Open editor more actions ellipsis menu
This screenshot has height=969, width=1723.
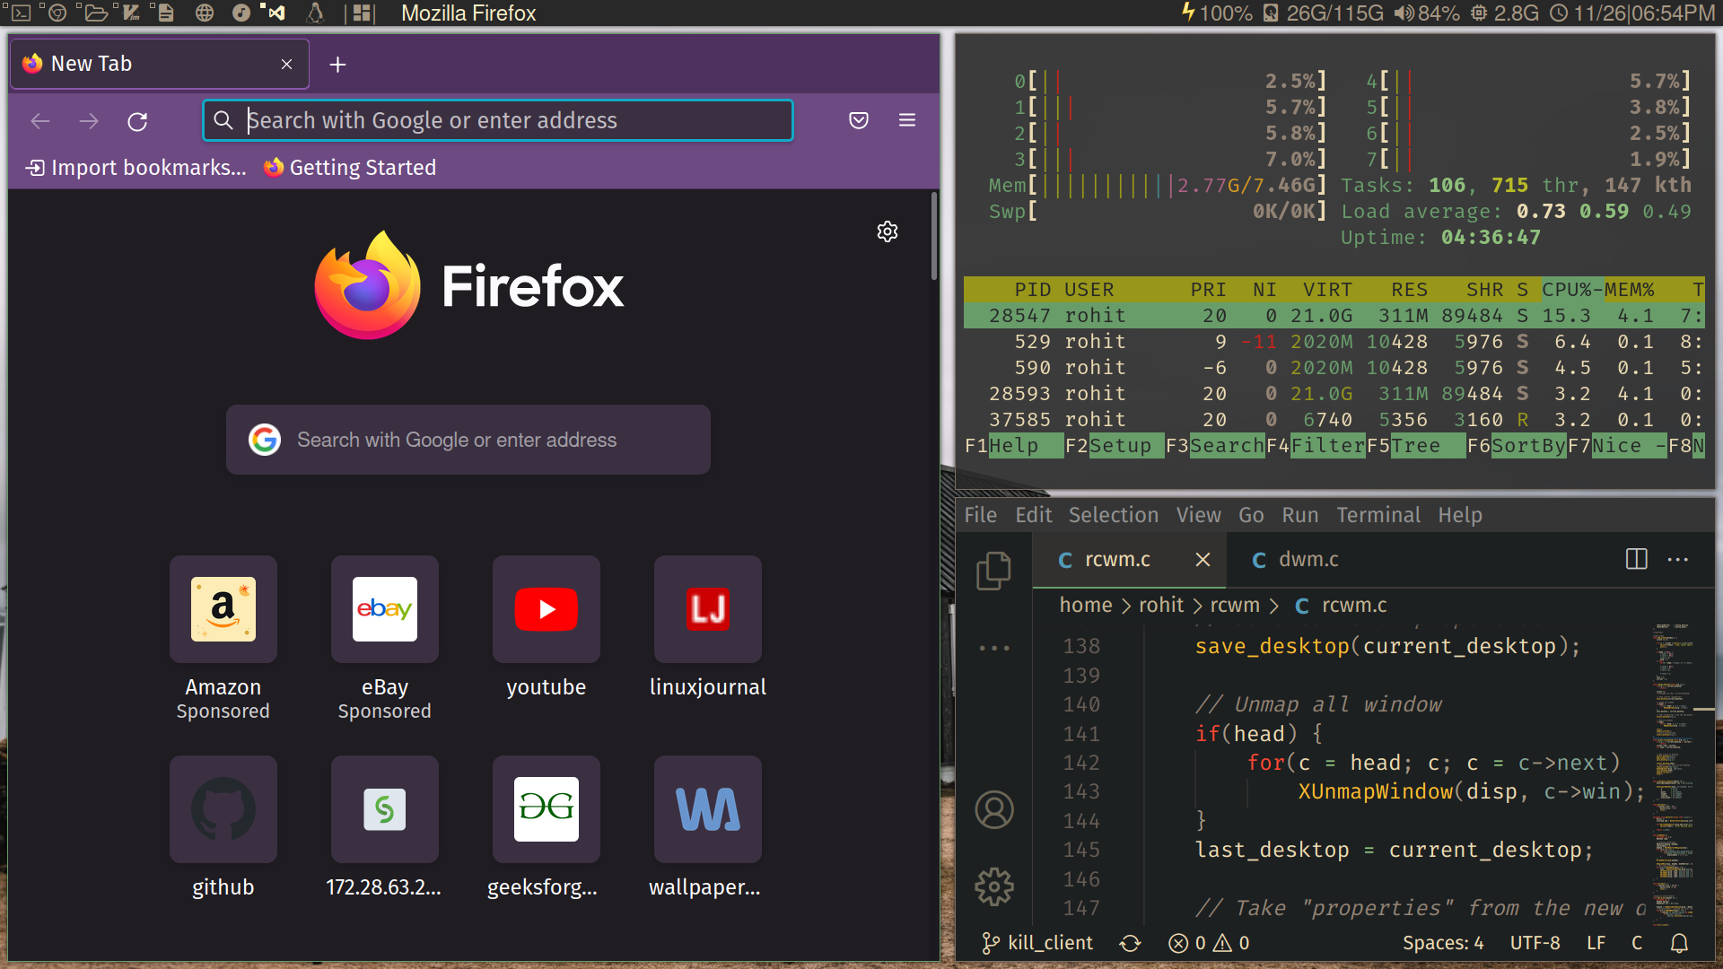1677,559
